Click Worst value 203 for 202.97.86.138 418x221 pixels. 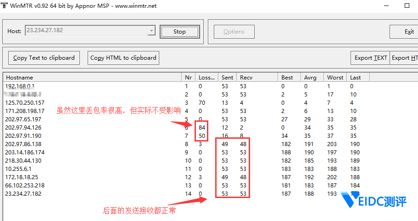tap(332, 144)
